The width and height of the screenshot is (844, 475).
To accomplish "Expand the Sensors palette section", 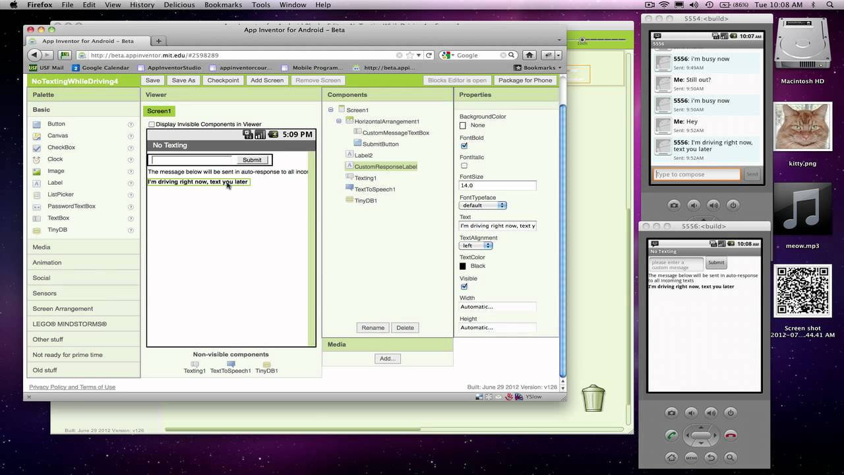I will (84, 294).
